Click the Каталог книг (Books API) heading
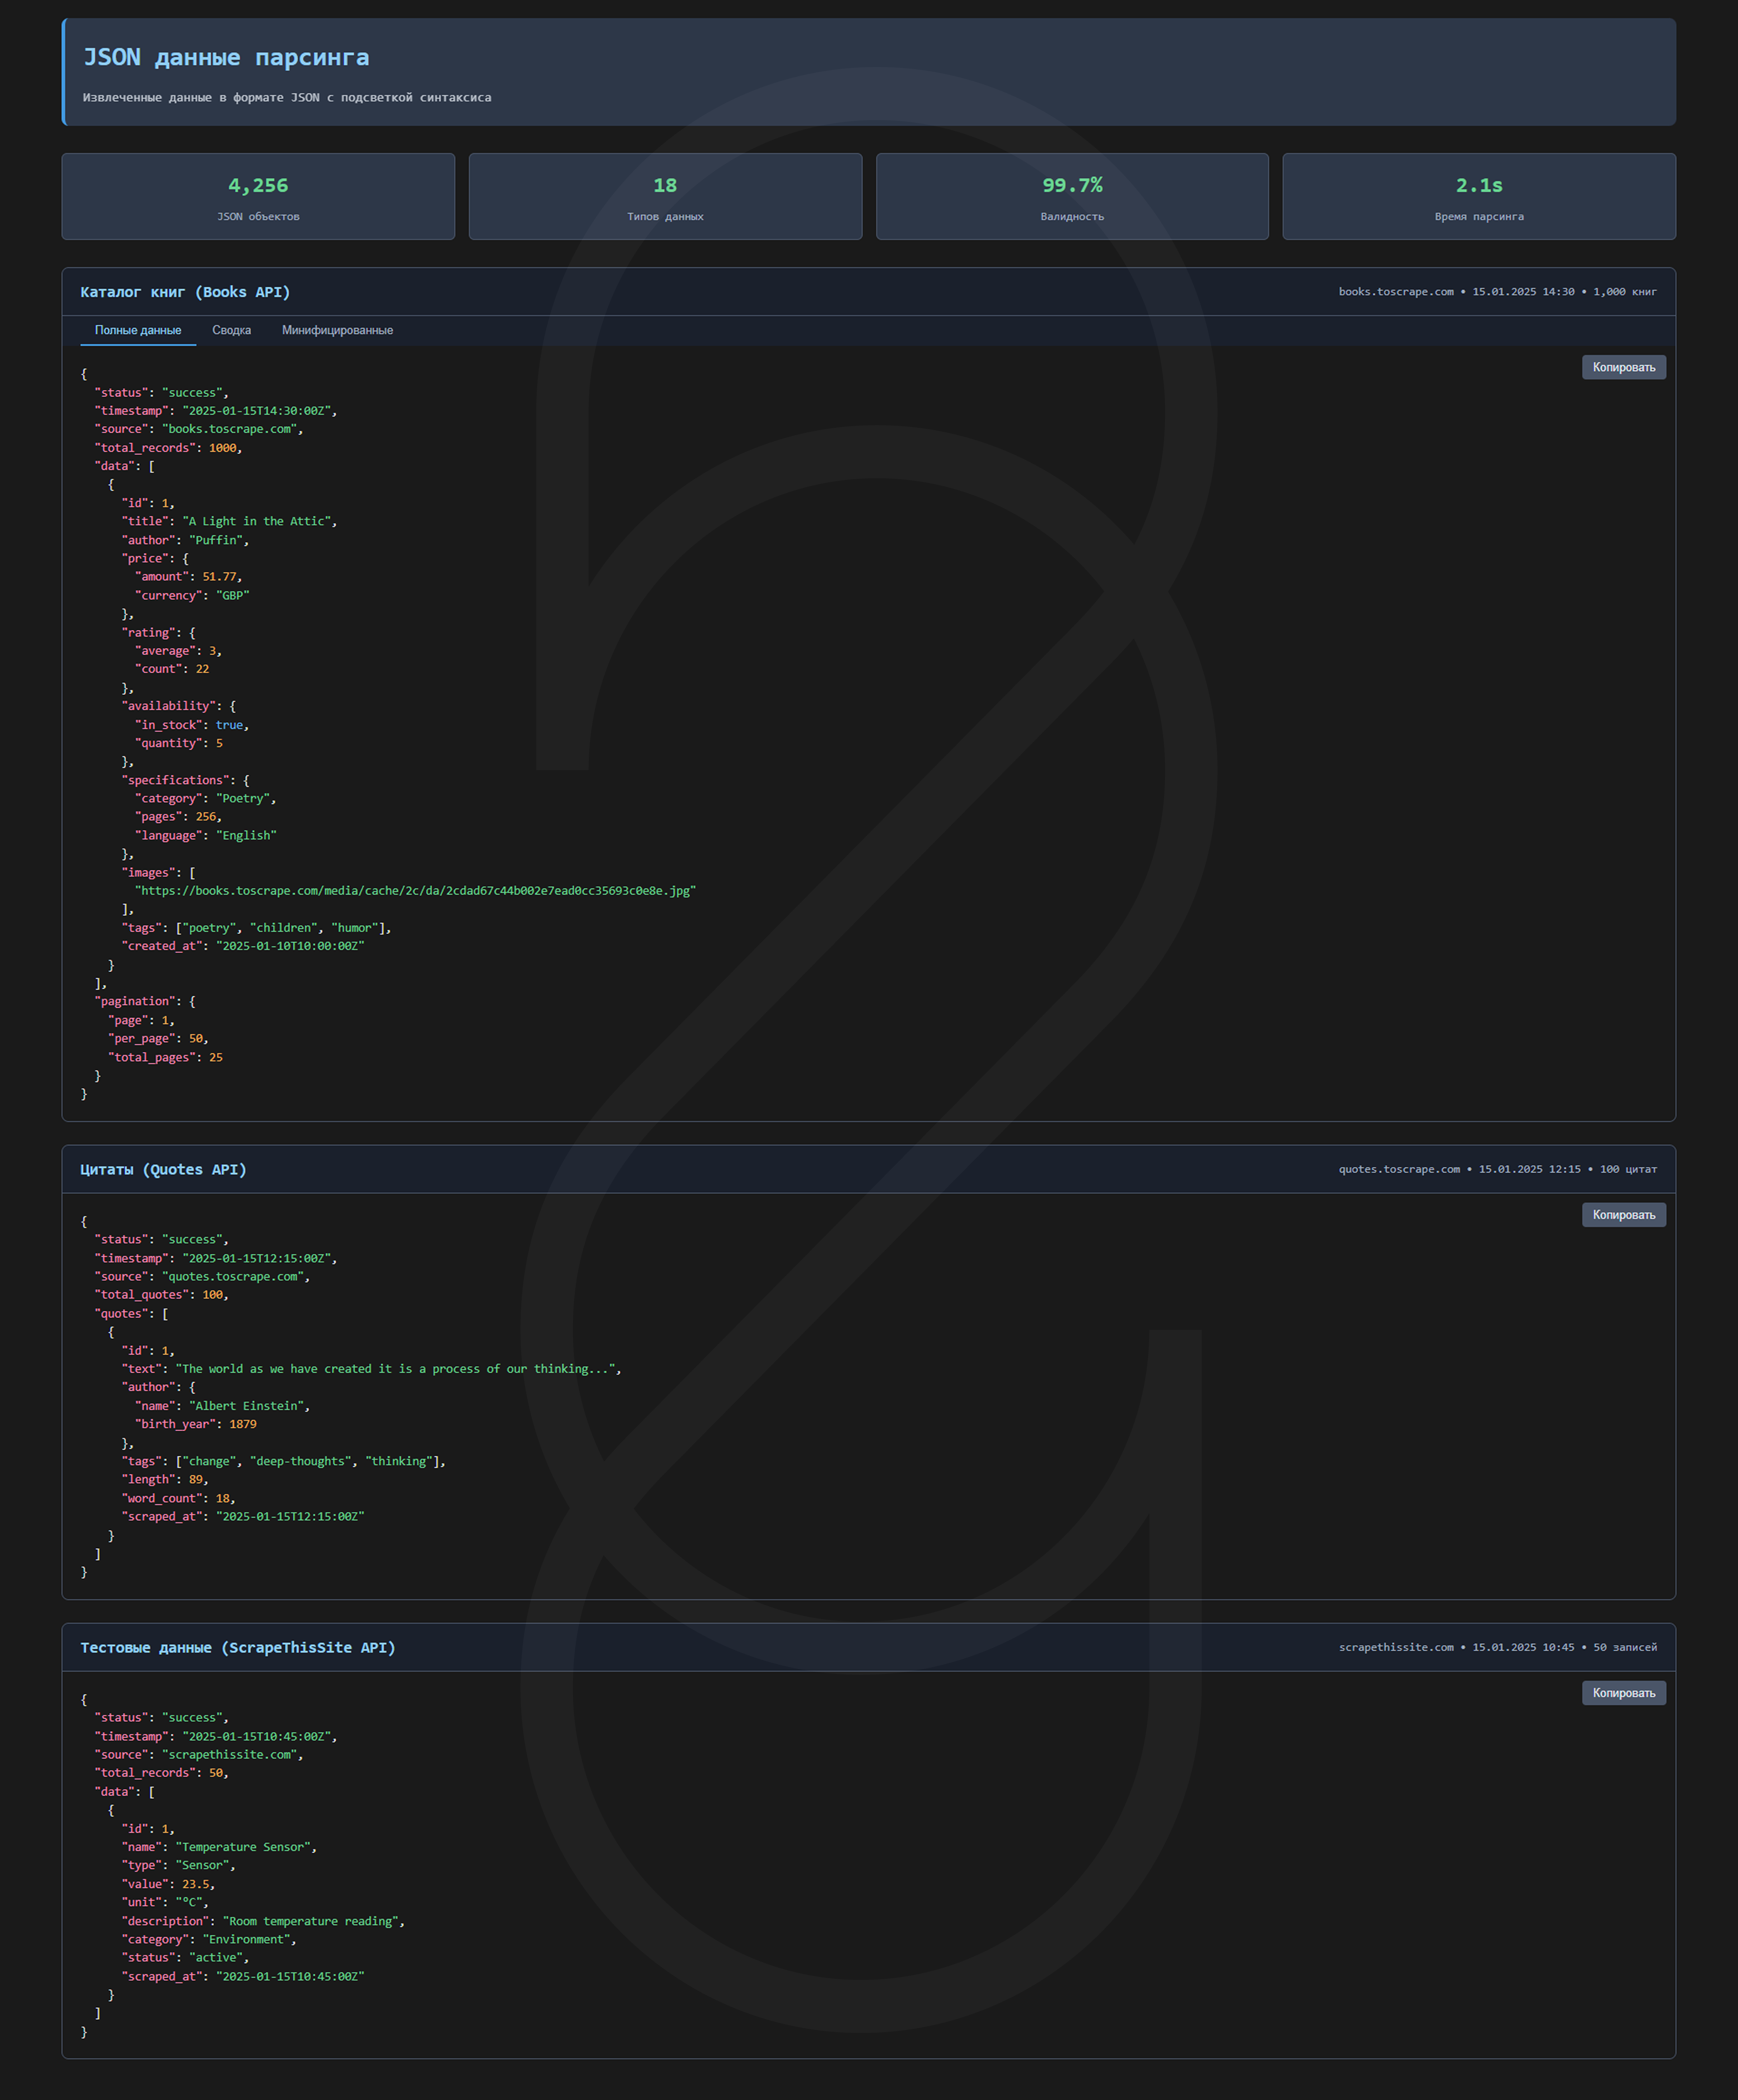Viewport: 1738px width, 2100px height. tap(185, 292)
